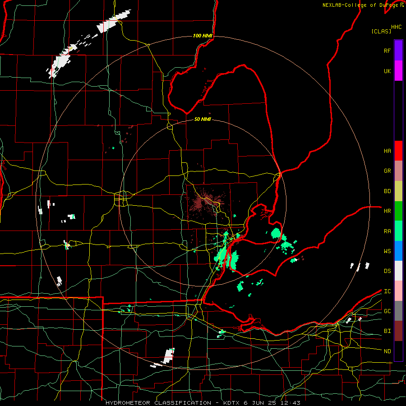Click the HA legend label
This screenshot has width=406, height=406.
[x=388, y=151]
